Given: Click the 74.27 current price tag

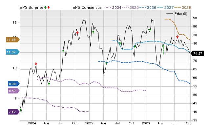Looking at the screenshot, I should [197, 54].
